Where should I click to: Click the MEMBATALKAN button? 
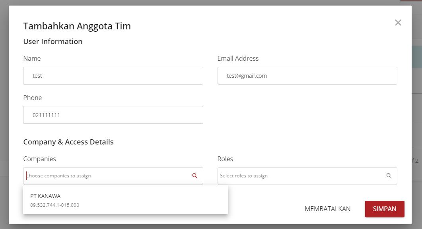coord(328,209)
